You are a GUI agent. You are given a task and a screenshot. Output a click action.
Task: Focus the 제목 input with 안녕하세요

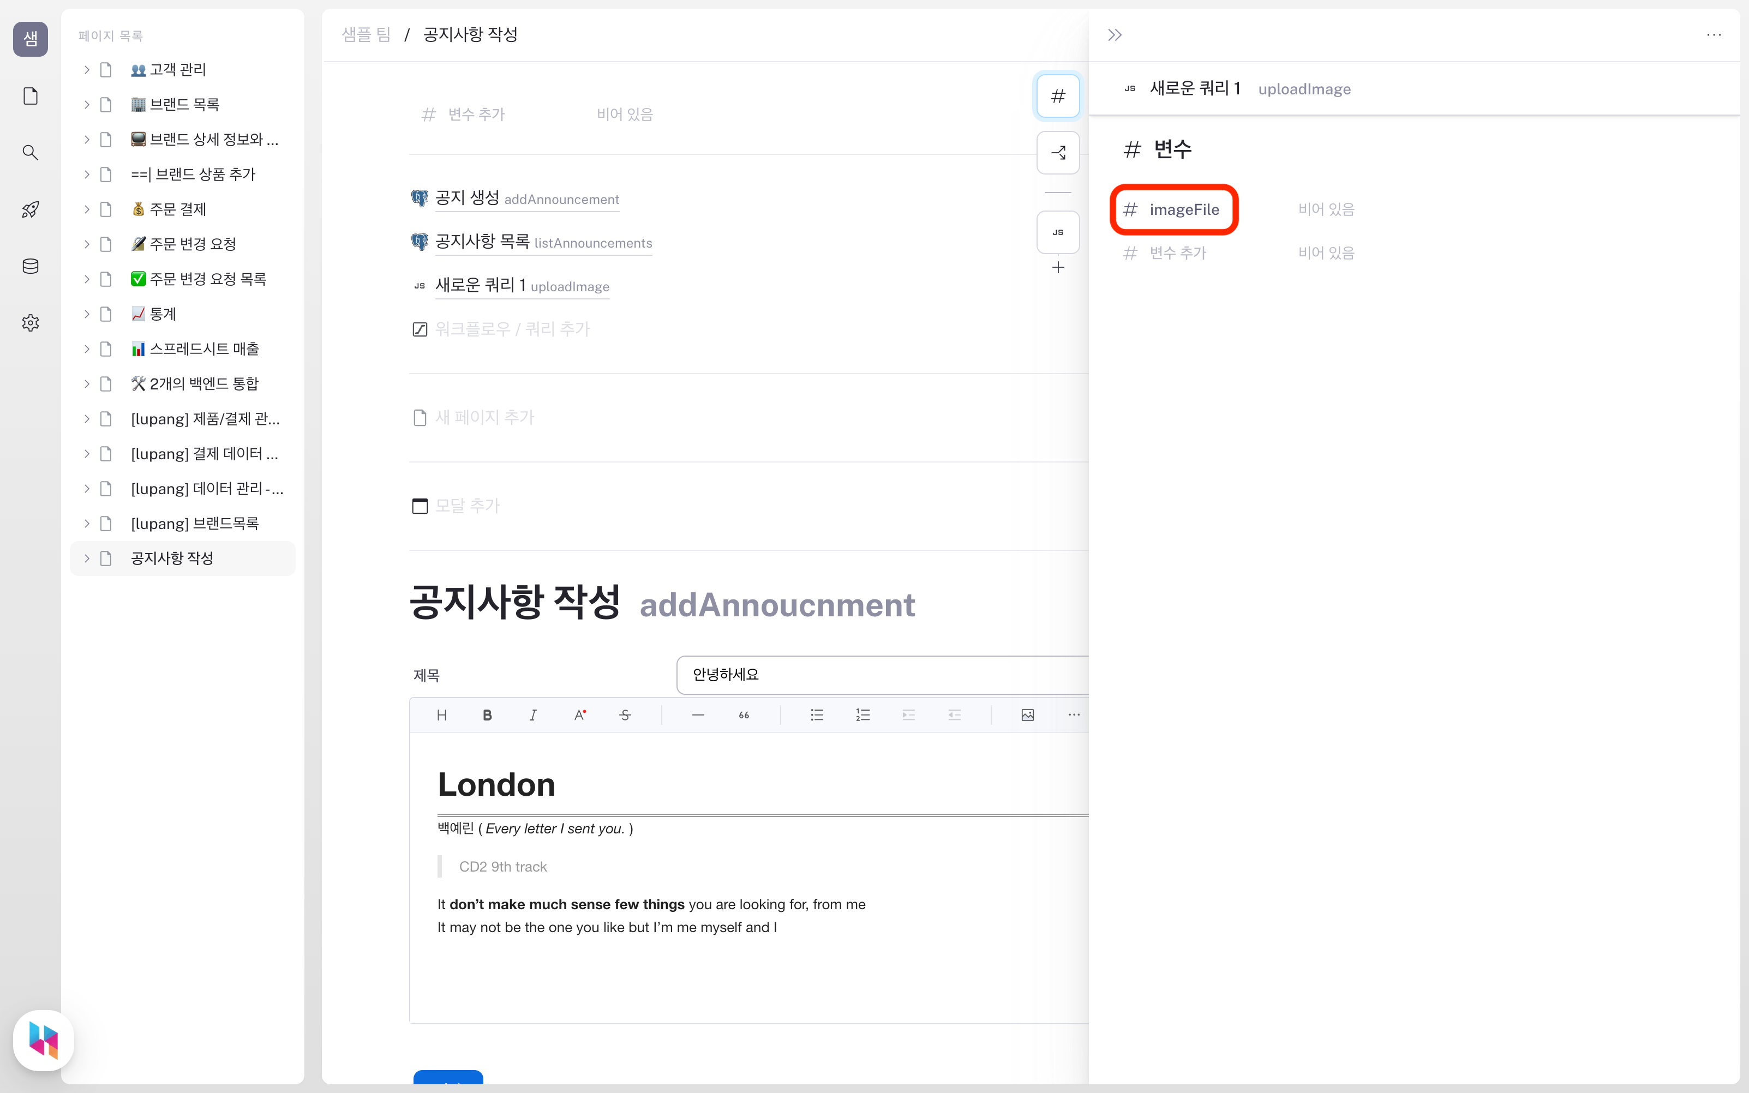click(882, 675)
